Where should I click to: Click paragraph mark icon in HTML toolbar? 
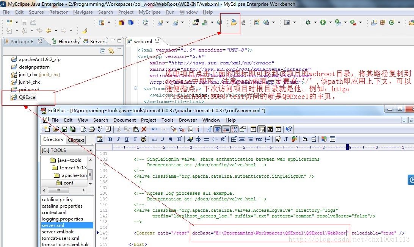point(171,139)
